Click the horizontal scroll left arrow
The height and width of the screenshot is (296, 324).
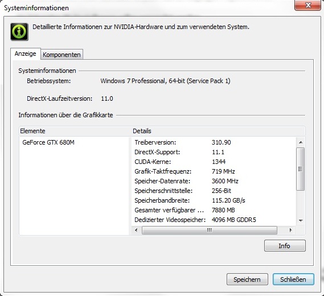(x=136, y=230)
